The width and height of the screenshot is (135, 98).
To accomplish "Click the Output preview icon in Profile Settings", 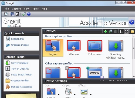I will (68, 92).
